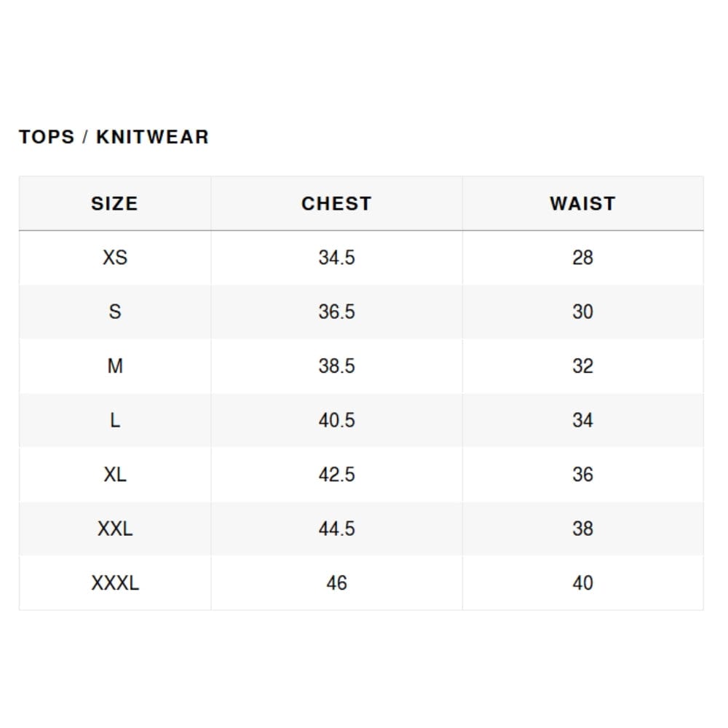Click waist value 28
Image resolution: width=728 pixels, height=728 pixels.
coord(582,258)
